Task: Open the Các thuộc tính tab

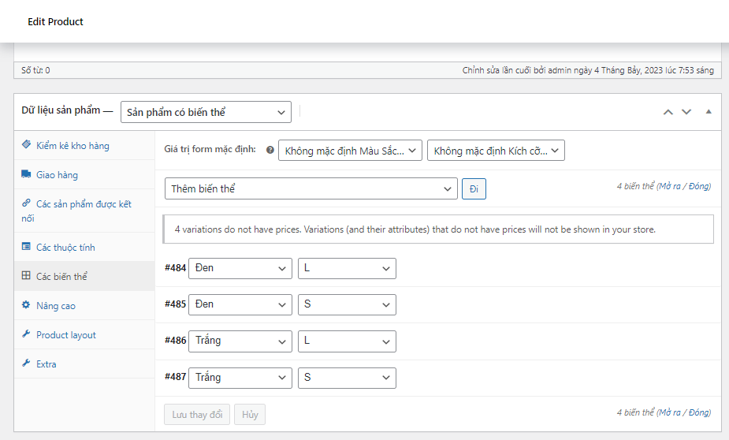Action: point(84,247)
